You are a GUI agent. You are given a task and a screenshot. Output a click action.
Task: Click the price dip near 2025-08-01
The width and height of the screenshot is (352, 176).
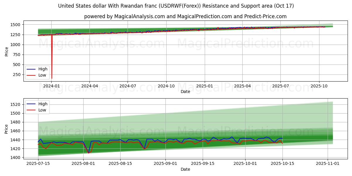[89, 153]
